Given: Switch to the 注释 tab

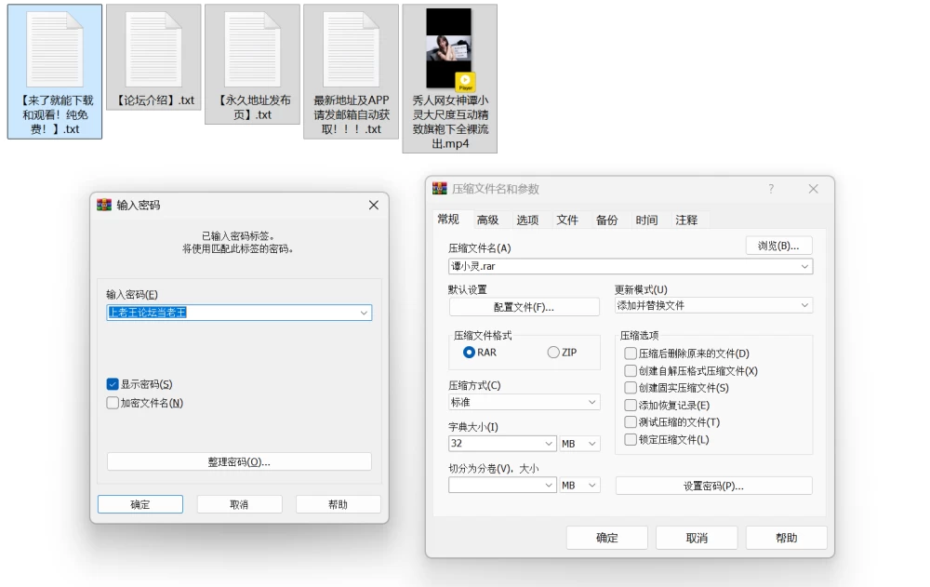Looking at the screenshot, I should tap(686, 220).
